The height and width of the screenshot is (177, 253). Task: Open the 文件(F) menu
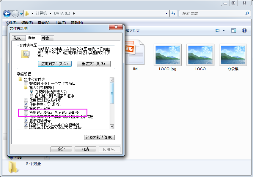click(11, 22)
